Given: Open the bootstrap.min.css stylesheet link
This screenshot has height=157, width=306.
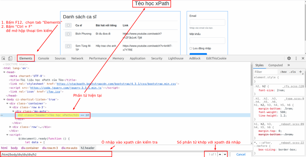Looking at the screenshot, I should pyautogui.click(x=116, y=84).
